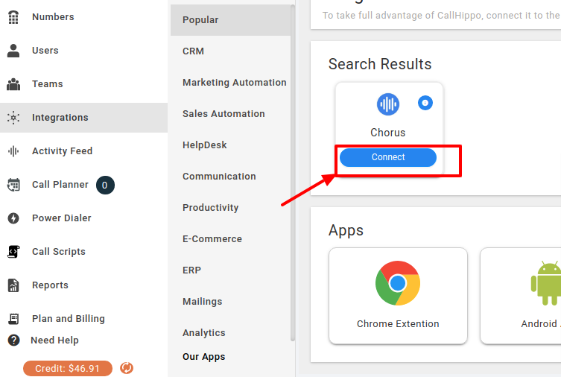561x377 pixels.
Task: Click the Chrome Extention label
Action: click(398, 323)
